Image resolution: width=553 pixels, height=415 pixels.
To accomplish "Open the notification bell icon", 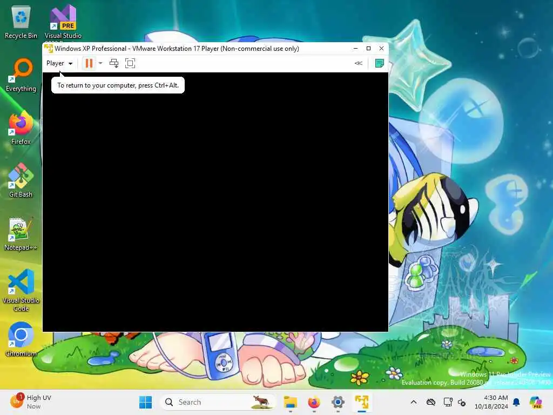I will pos(516,402).
